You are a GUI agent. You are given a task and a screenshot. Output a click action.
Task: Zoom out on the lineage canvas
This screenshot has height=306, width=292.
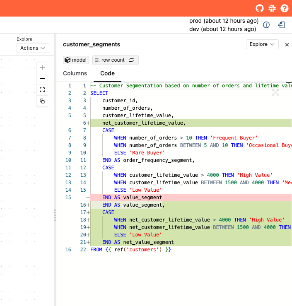tap(42, 79)
